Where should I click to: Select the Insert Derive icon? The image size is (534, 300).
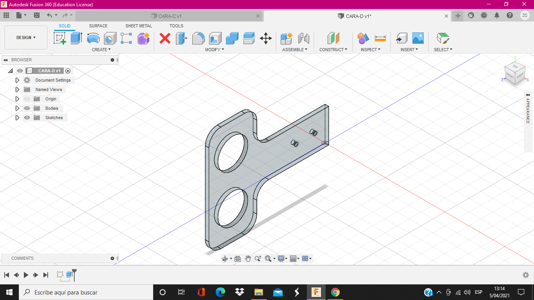[x=401, y=38]
